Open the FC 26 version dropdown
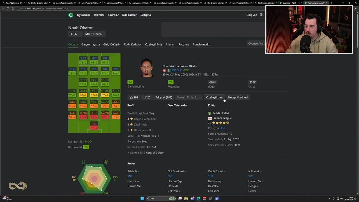 (x=75, y=34)
